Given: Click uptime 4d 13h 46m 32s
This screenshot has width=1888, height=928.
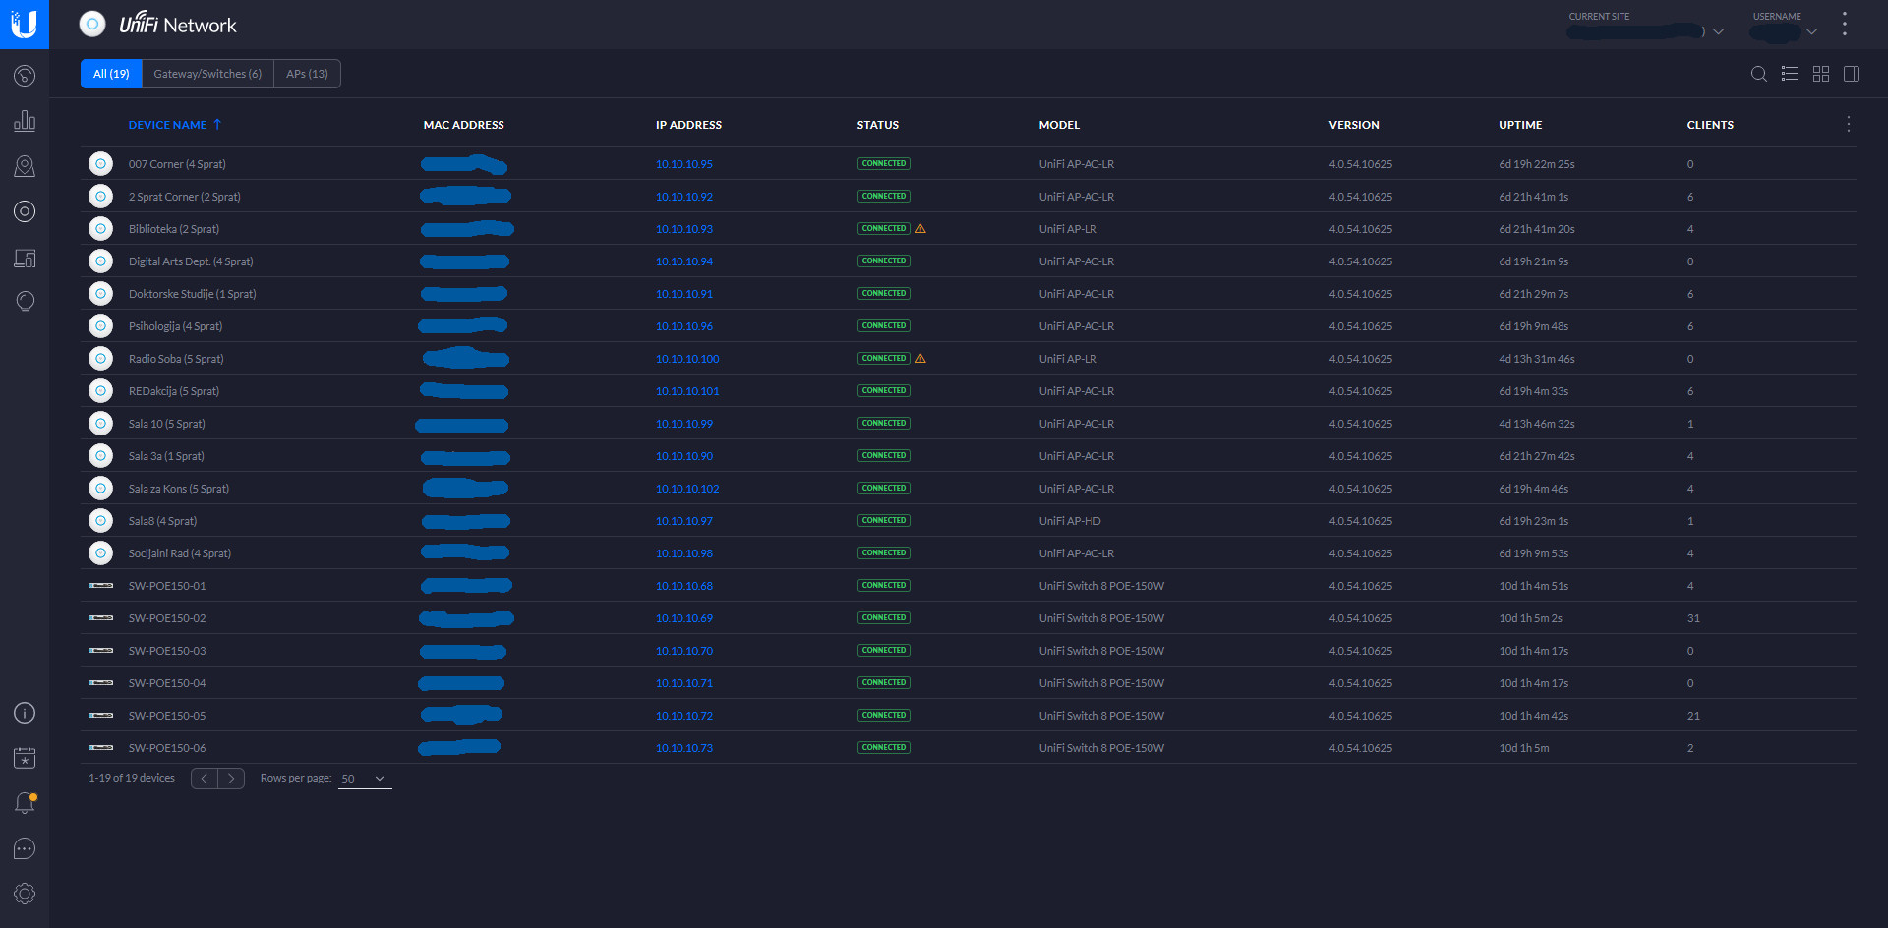Looking at the screenshot, I should [1537, 424].
